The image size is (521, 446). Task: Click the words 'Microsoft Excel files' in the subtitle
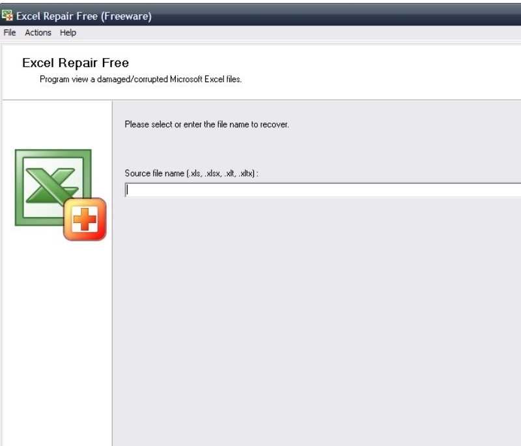(x=206, y=79)
